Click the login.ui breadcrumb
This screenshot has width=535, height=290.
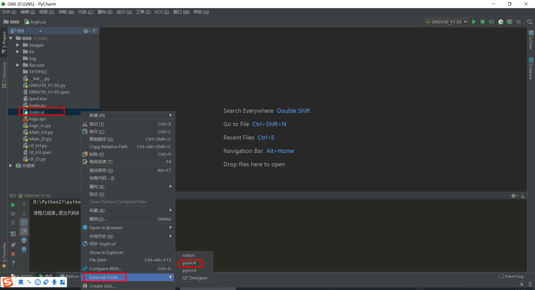tap(38, 22)
